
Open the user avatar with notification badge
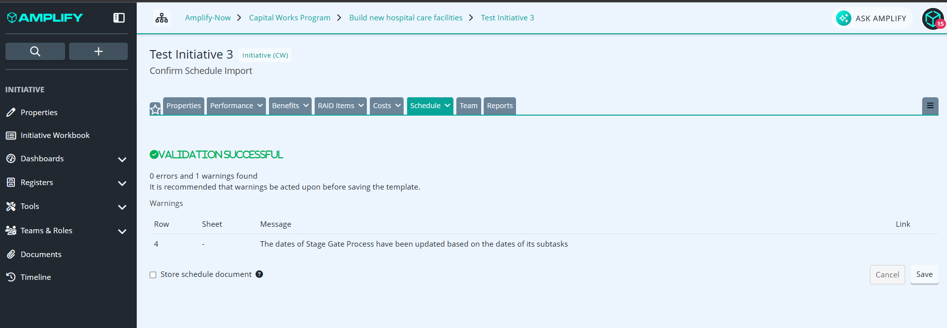click(933, 19)
